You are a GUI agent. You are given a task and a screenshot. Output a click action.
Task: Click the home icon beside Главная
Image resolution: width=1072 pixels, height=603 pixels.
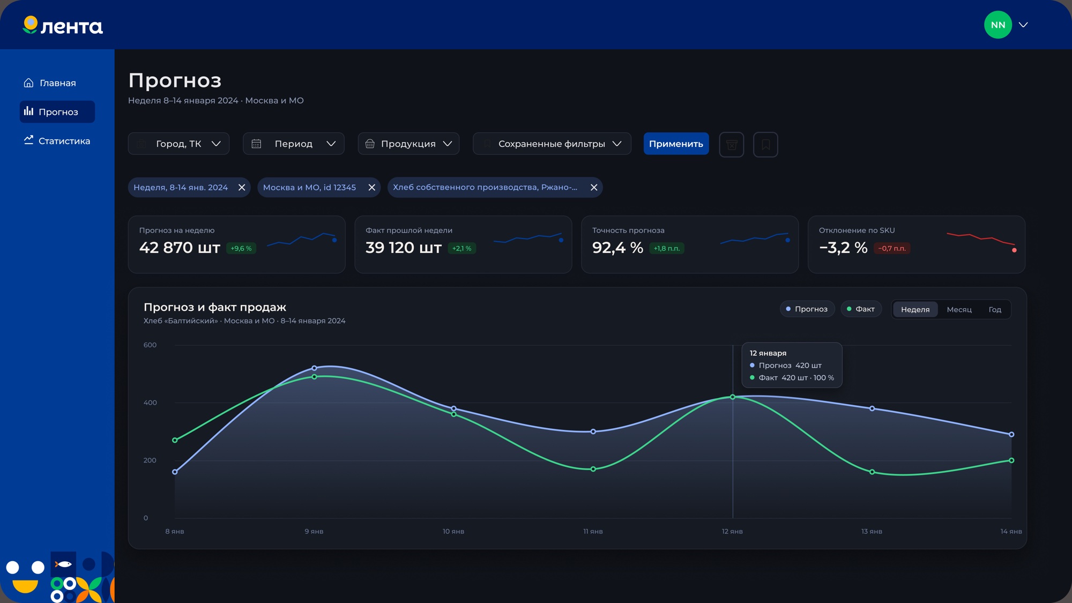click(29, 83)
